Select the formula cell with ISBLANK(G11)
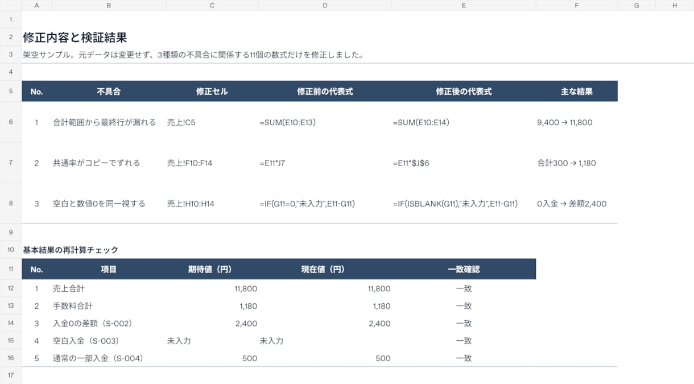694x384 pixels. click(464, 203)
